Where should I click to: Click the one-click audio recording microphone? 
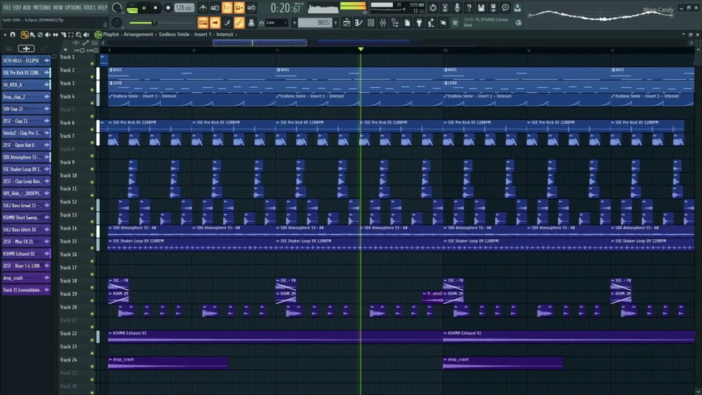click(x=457, y=8)
